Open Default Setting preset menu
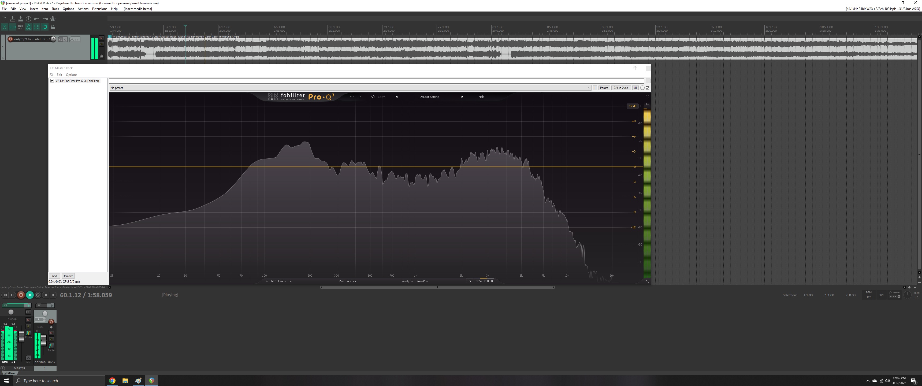The image size is (922, 386). pos(429,97)
